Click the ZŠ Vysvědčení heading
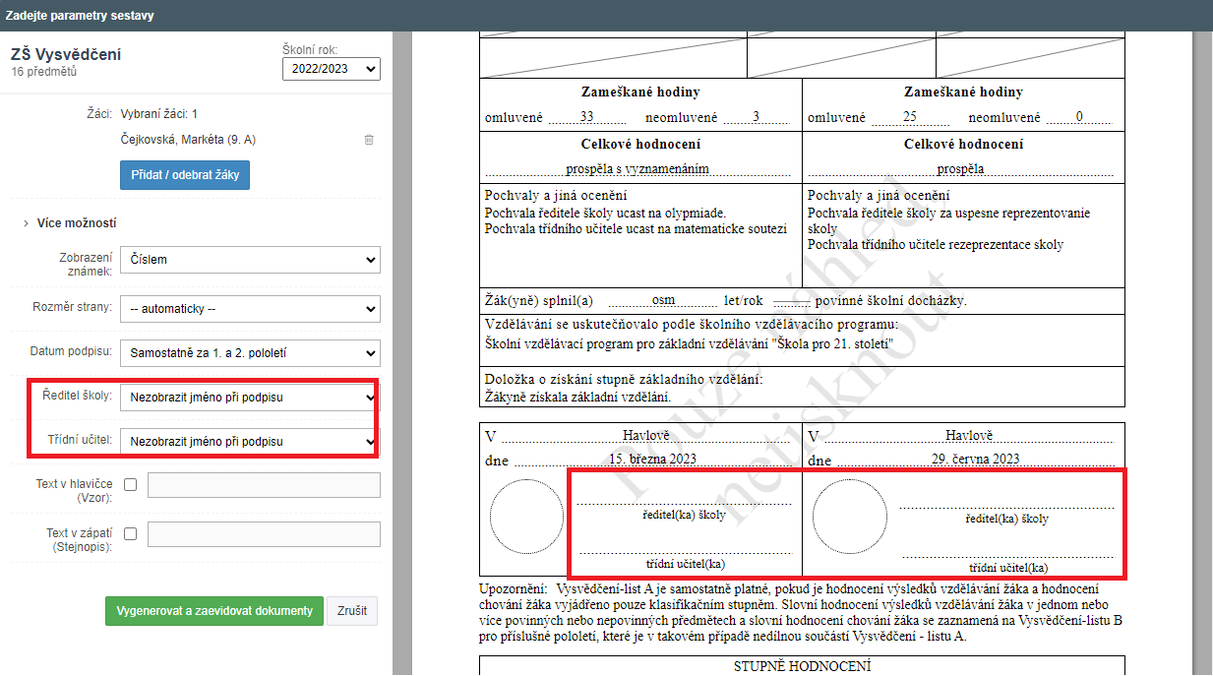1213x676 pixels. coord(66,54)
